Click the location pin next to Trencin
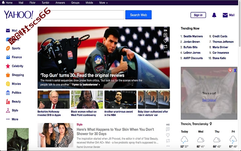This screenshot has width=241, height=151. coord(211,124)
